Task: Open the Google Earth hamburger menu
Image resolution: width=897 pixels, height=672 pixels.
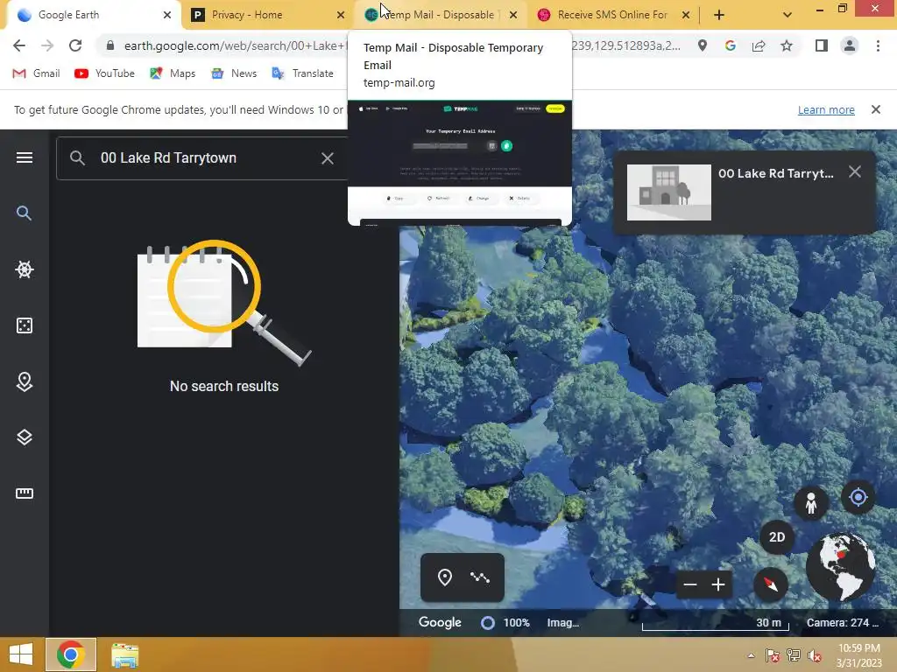Action: click(24, 157)
